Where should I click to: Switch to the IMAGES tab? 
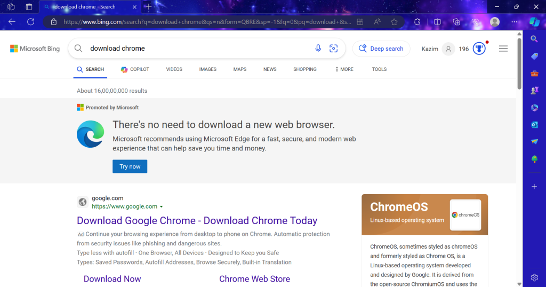click(207, 69)
